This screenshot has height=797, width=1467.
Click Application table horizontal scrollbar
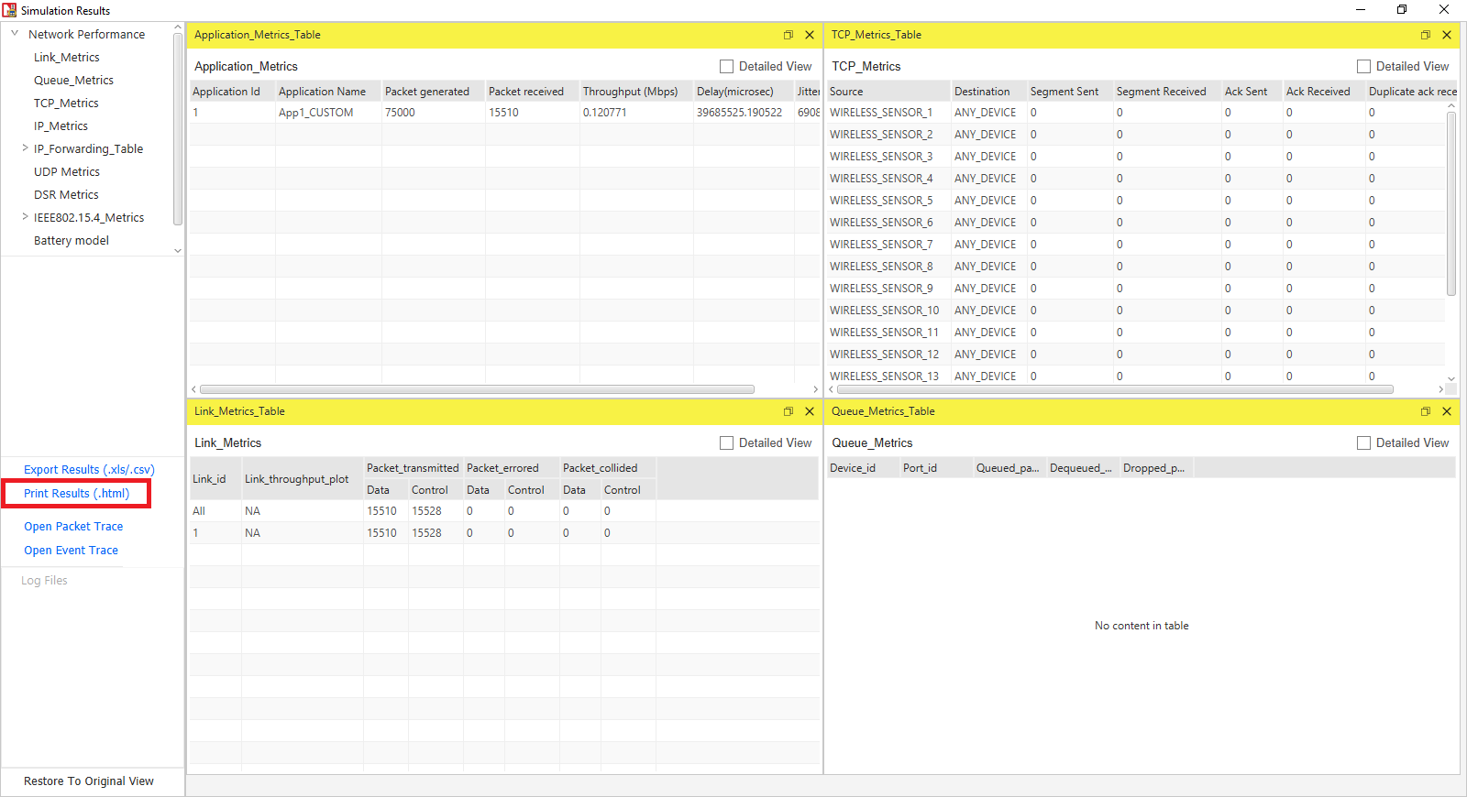pos(477,389)
